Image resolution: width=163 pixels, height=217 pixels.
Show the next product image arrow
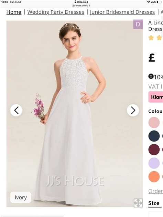click(133, 110)
